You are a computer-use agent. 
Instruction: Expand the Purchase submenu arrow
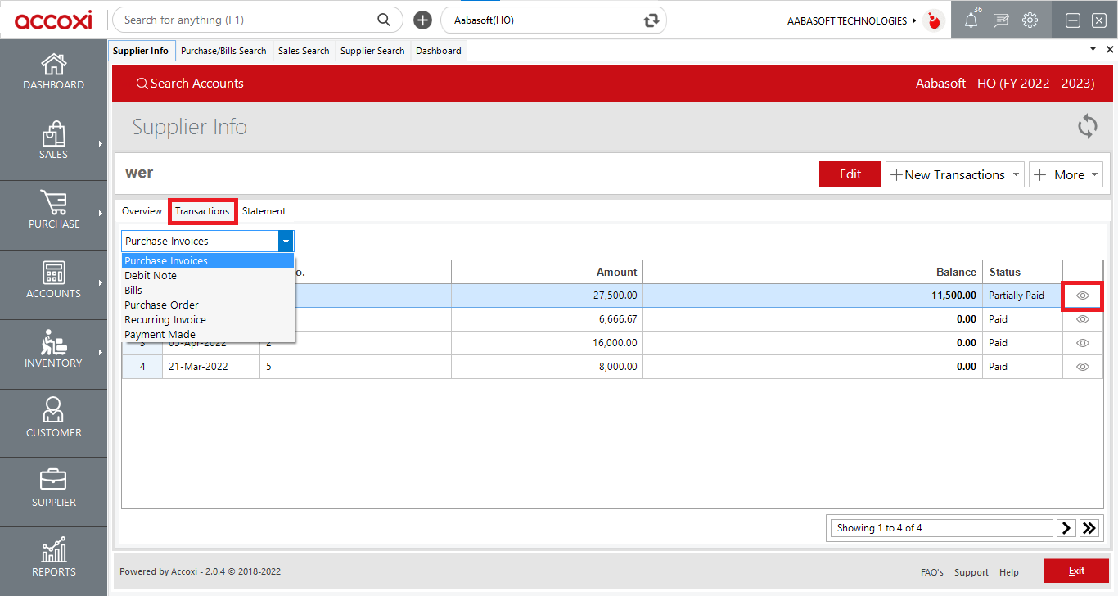pos(100,213)
